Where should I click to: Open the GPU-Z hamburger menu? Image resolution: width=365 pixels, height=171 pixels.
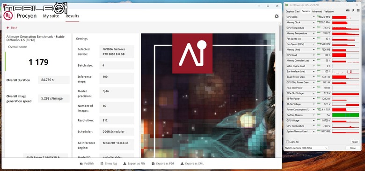click(358, 10)
